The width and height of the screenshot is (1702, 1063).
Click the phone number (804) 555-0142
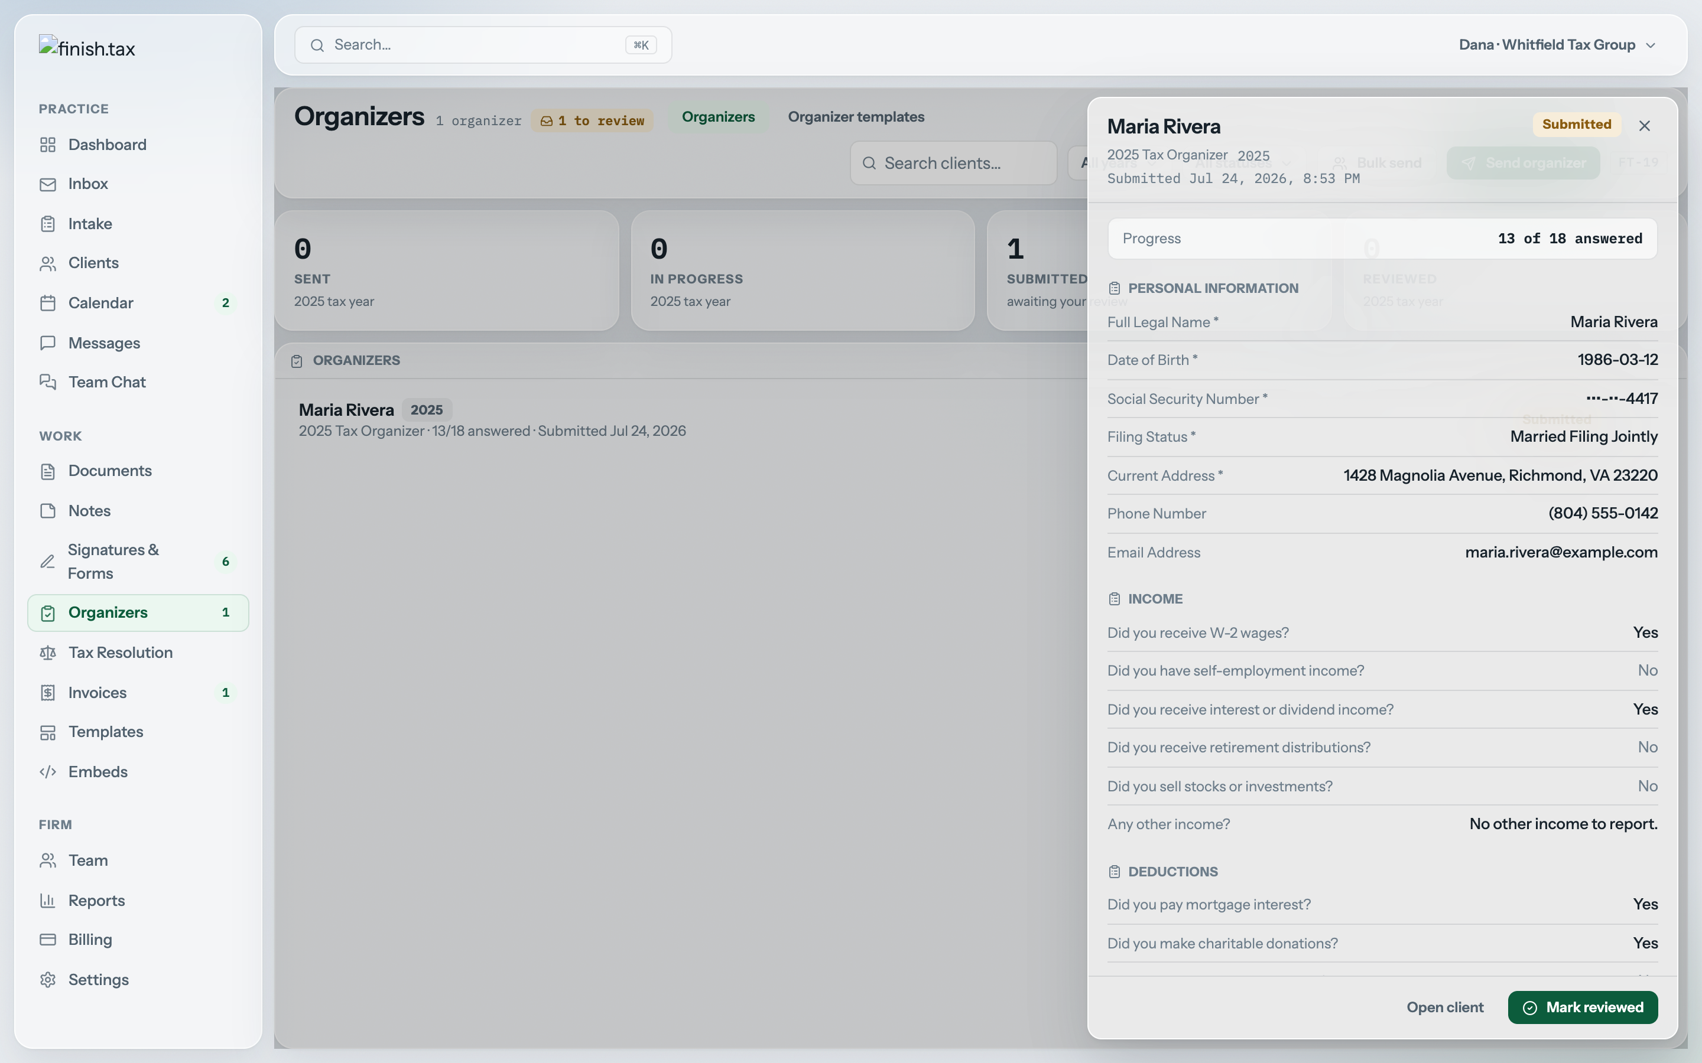point(1603,514)
